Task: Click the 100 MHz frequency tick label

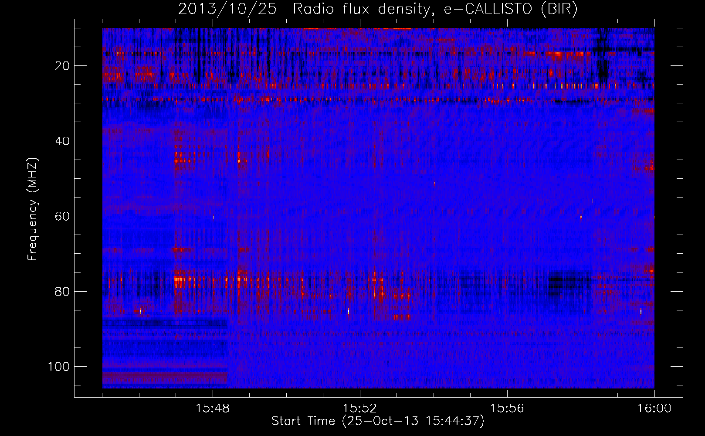Action: pyautogui.click(x=59, y=367)
